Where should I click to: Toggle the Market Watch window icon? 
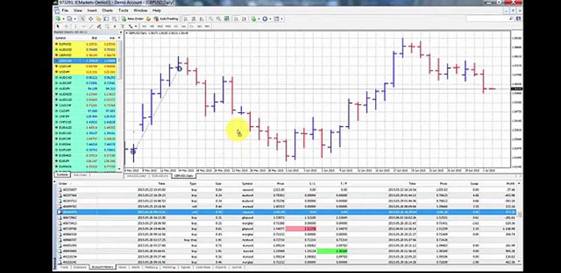83,19
